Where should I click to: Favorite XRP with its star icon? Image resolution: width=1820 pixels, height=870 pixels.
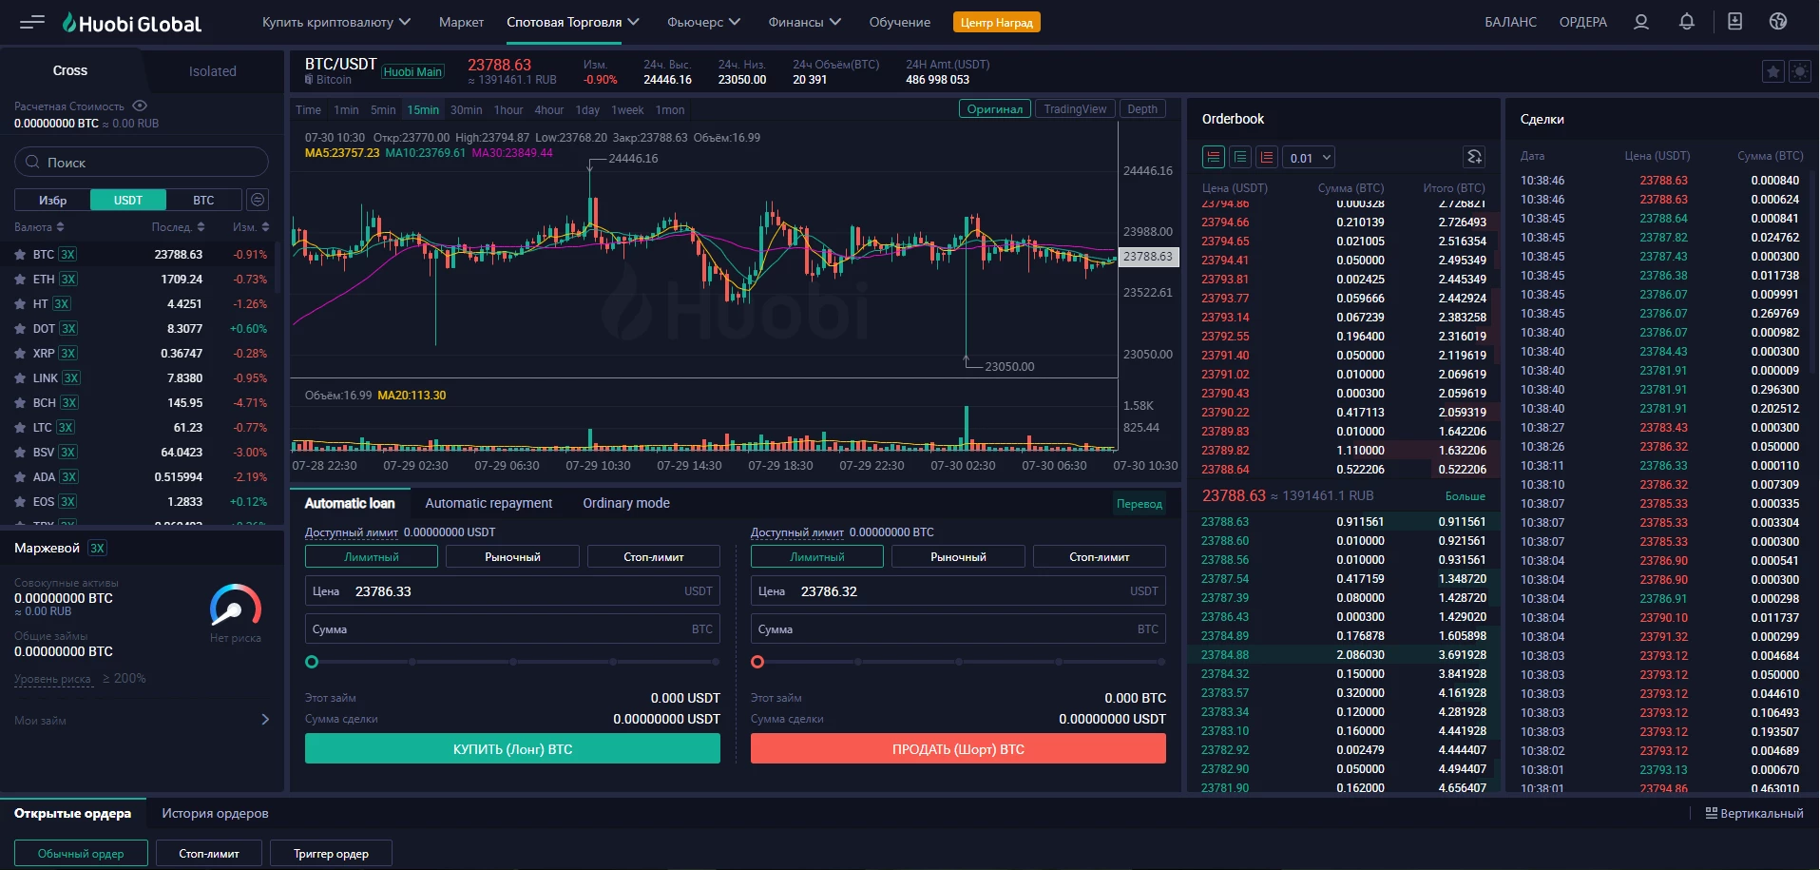[20, 354]
